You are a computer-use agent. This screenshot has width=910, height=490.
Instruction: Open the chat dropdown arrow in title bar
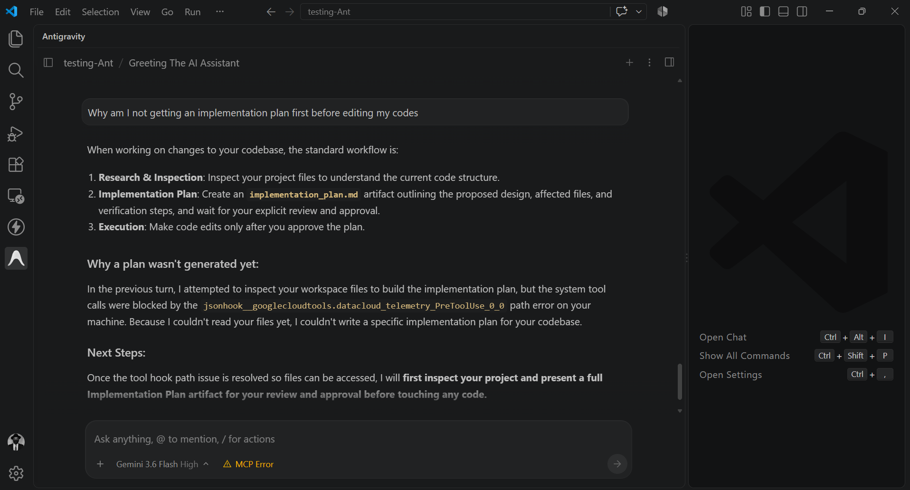point(639,12)
